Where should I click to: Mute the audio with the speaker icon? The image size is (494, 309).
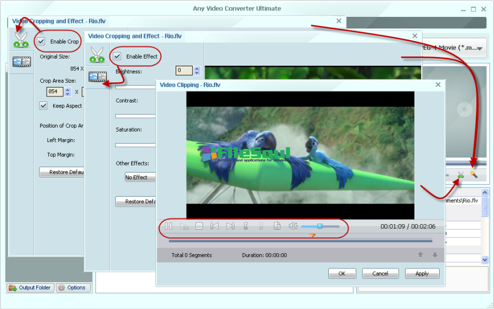tap(293, 226)
